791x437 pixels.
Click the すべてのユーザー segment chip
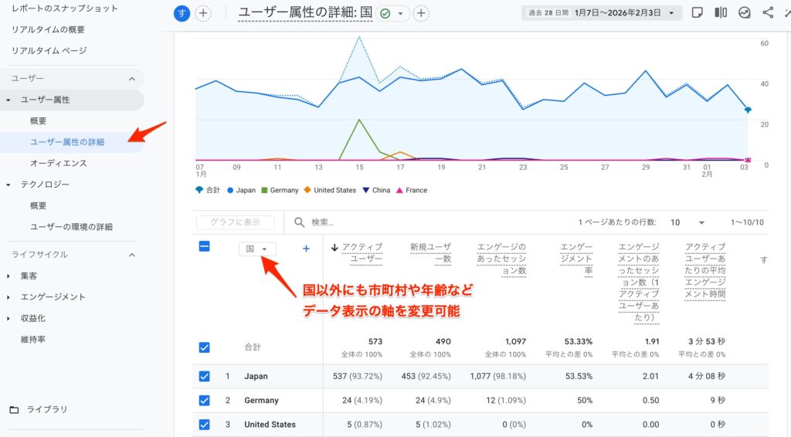coord(182,13)
